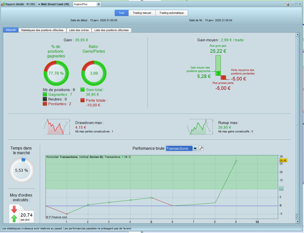This screenshot has height=233, width=304.
Task: Open chart settings wrench icon
Action: click(202, 148)
